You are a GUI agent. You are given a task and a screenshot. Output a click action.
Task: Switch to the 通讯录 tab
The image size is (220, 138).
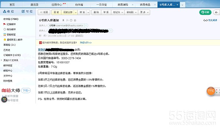tap(34, 5)
